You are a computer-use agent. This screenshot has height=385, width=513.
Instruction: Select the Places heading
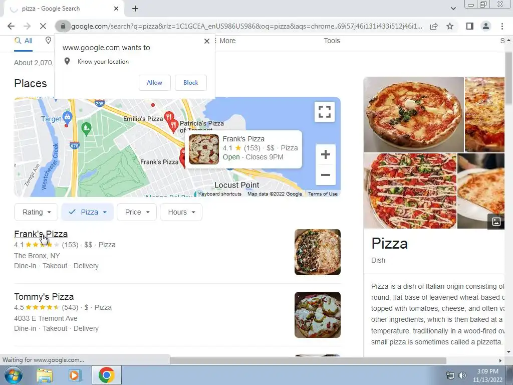[x=31, y=84]
